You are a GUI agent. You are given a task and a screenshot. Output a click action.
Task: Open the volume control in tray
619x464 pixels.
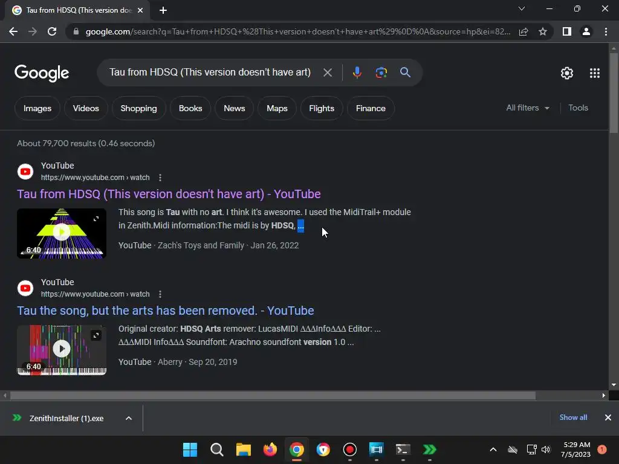pyautogui.click(x=546, y=449)
